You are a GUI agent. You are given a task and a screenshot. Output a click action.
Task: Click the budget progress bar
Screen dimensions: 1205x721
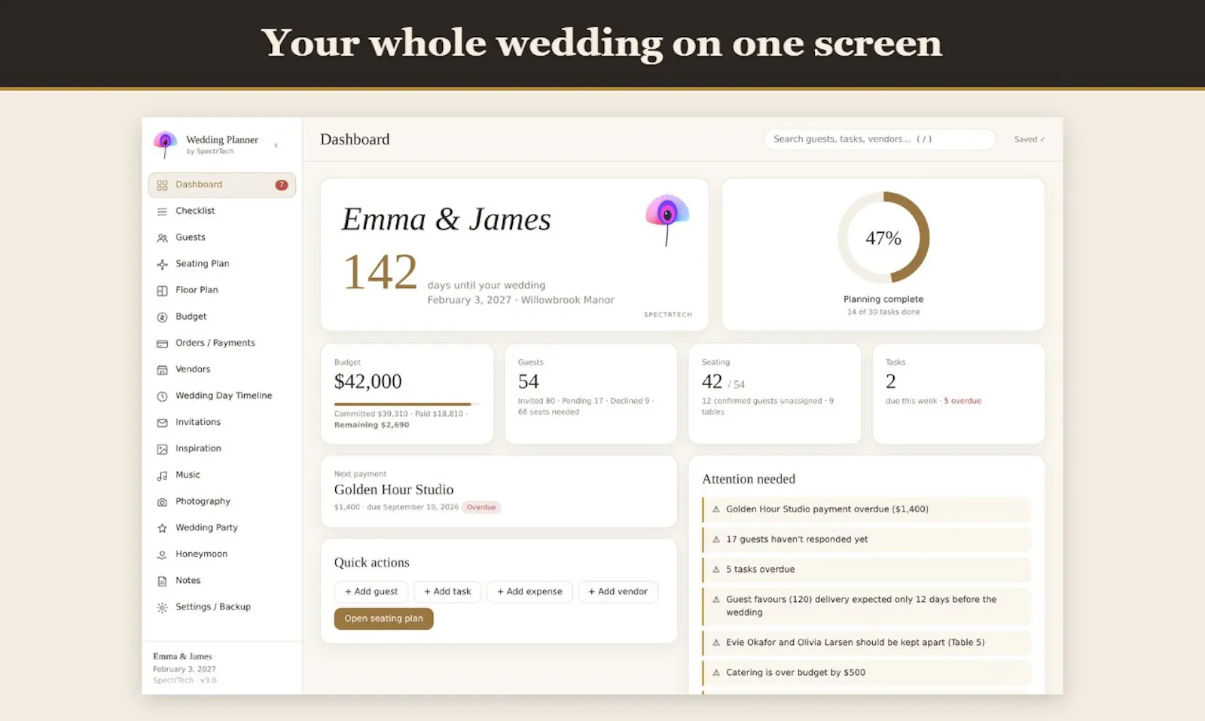[x=407, y=405]
